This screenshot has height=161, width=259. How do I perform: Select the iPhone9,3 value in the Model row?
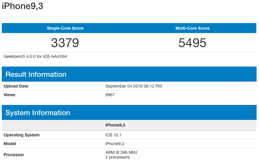(115, 144)
